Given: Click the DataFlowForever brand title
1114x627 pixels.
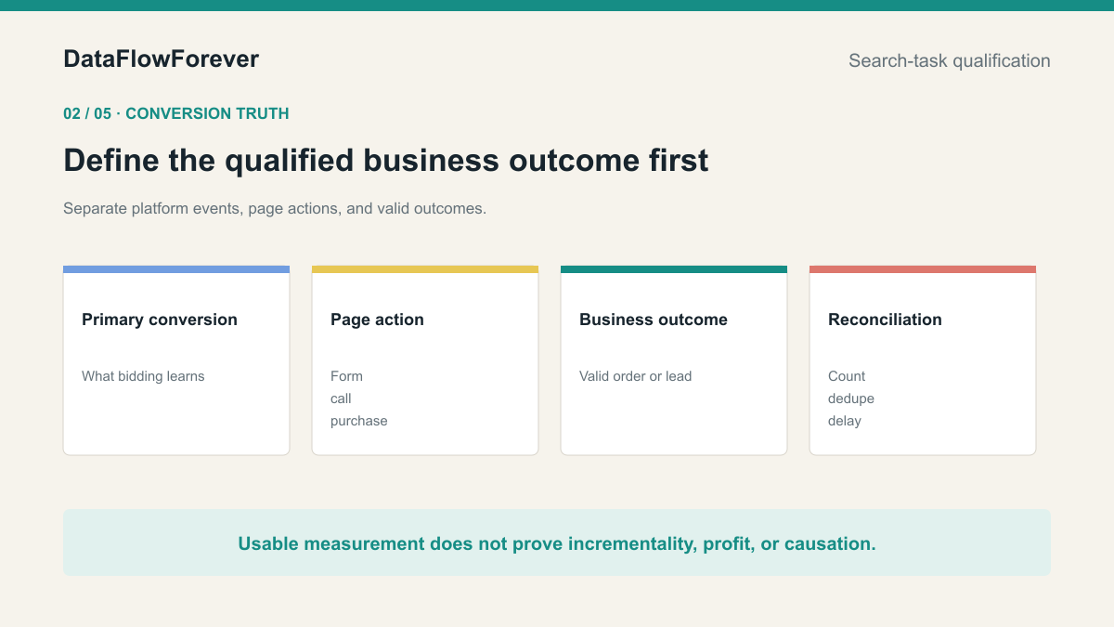Looking at the screenshot, I should coord(161,59).
